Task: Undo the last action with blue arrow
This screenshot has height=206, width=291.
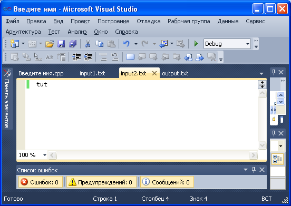Action: click(x=126, y=44)
